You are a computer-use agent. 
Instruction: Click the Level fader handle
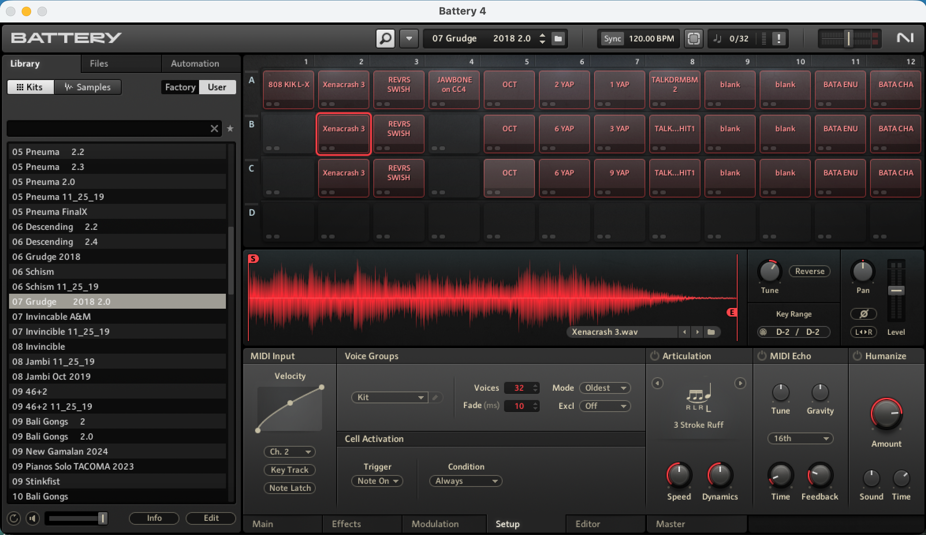[x=896, y=291]
